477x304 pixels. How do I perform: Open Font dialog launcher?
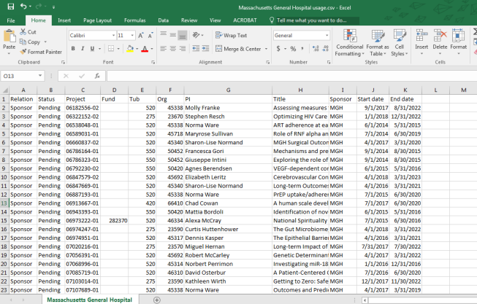(x=153, y=62)
